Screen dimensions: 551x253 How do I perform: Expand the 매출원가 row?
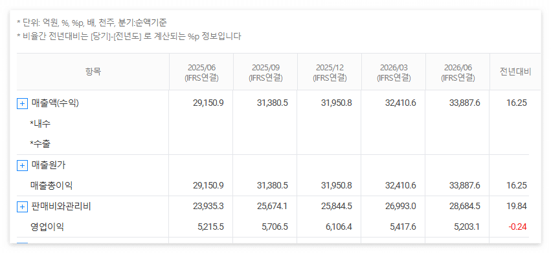22,165
